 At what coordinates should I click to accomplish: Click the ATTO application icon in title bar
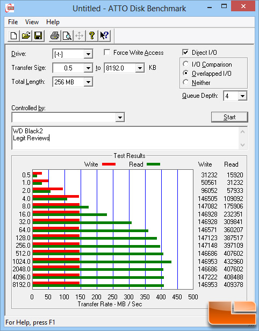(10, 8)
